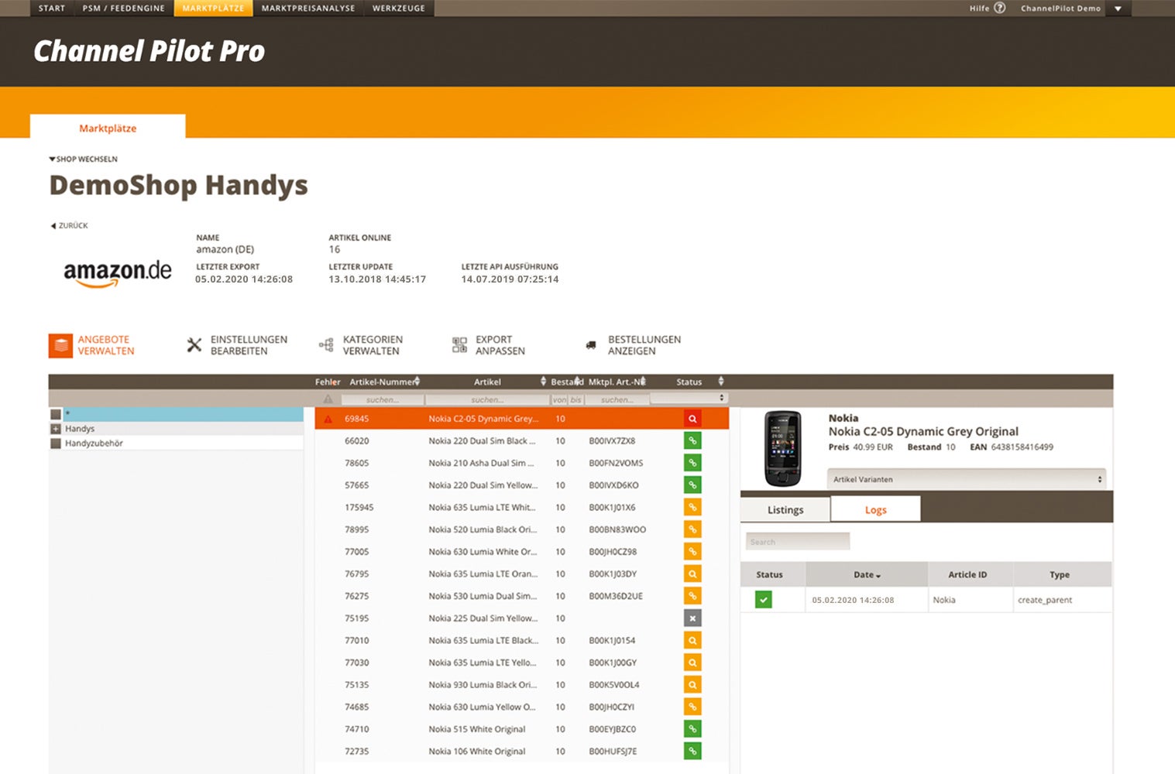Click orange search status icon for 76795
1175x774 pixels.
coord(692,574)
